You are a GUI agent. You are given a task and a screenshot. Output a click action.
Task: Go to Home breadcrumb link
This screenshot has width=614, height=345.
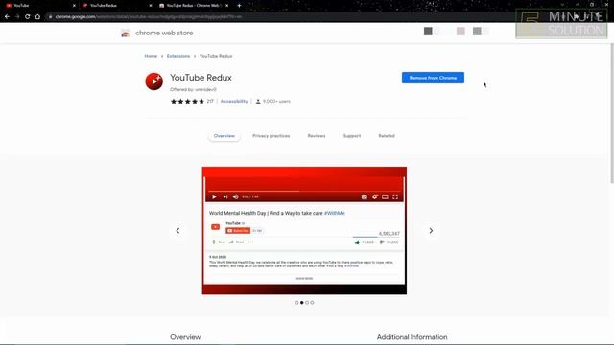coord(151,56)
